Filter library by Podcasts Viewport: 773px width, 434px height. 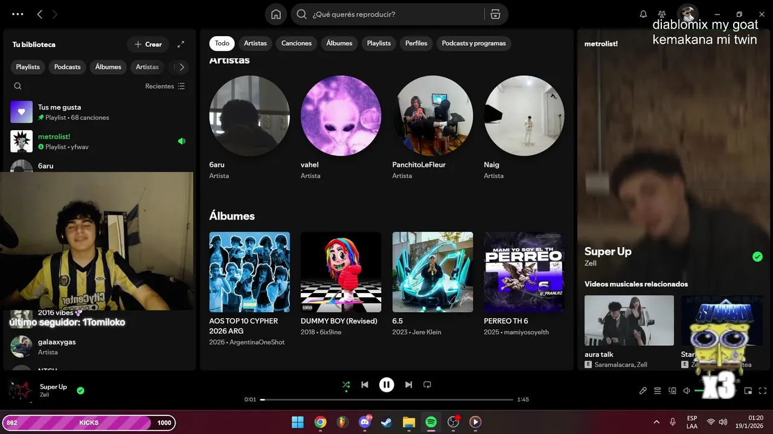pyautogui.click(x=67, y=67)
